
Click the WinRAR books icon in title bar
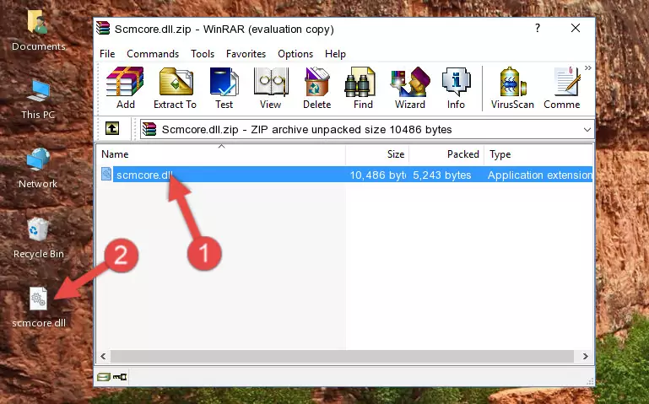tap(103, 28)
